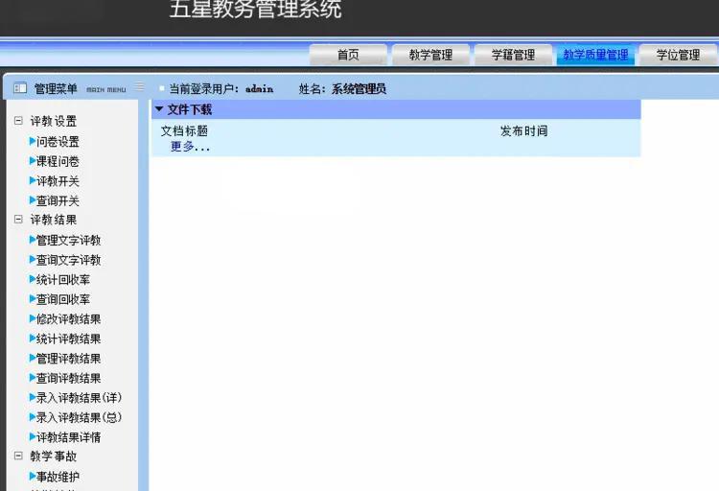
Task: Select the 教学质量管理 tab
Action: click(595, 55)
